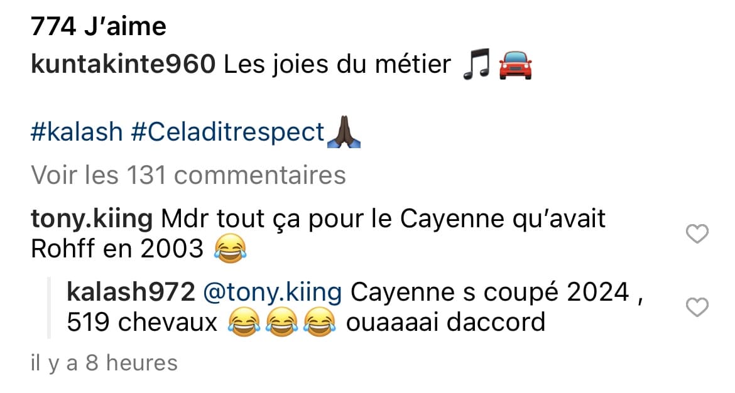The height and width of the screenshot is (393, 735).
Task: Tap the @tony.kiing mention in reply
Action: pyautogui.click(x=273, y=293)
